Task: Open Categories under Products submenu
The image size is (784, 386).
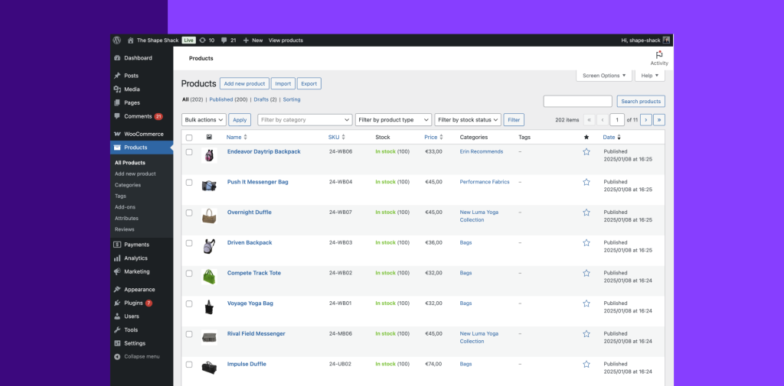Action: click(x=128, y=185)
